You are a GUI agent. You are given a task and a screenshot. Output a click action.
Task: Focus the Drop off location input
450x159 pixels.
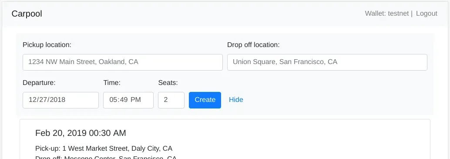327,62
